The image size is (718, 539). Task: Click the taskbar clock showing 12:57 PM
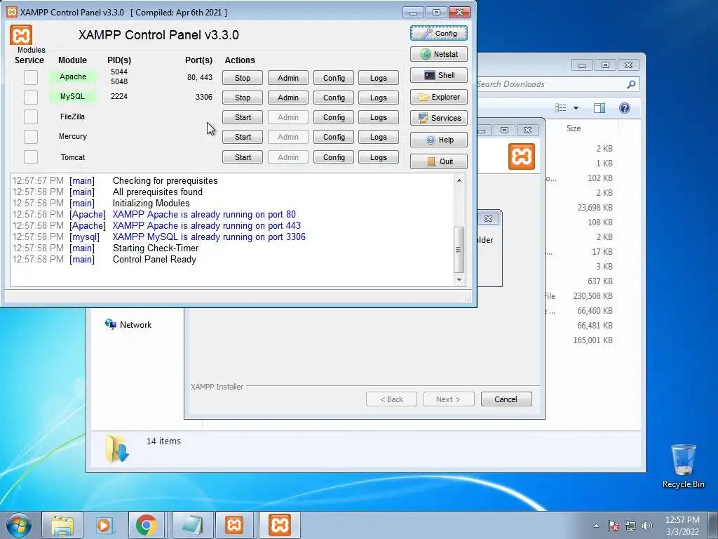tap(682, 526)
